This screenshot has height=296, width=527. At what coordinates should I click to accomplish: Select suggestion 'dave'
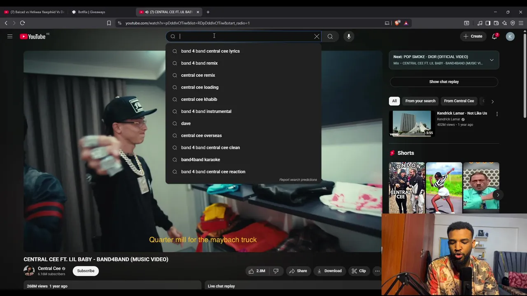point(243,123)
